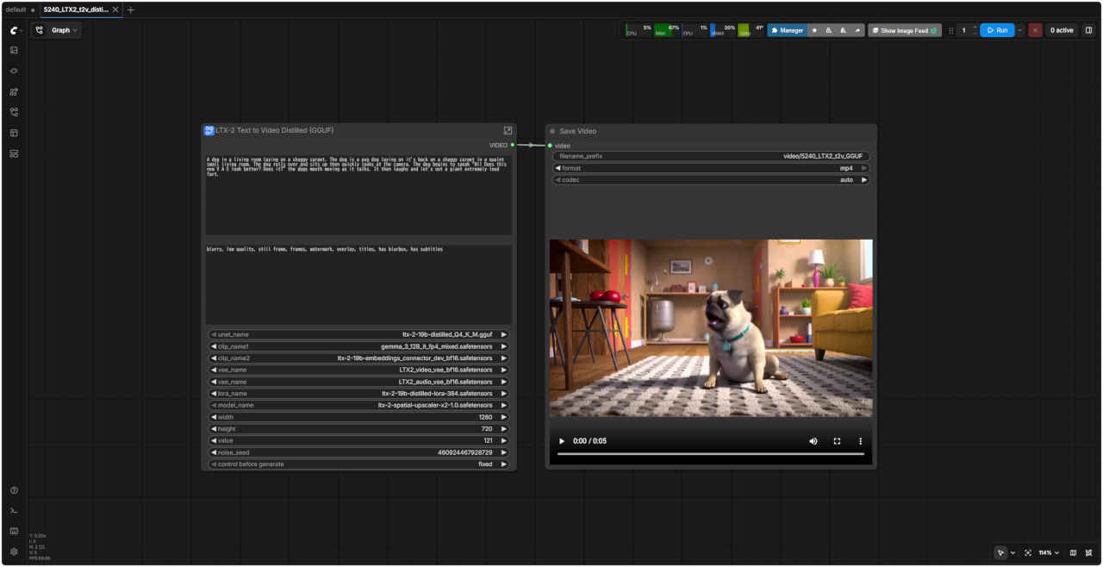Increase the batch count stepper
Screen dimensions: 1103x567
pos(975,27)
